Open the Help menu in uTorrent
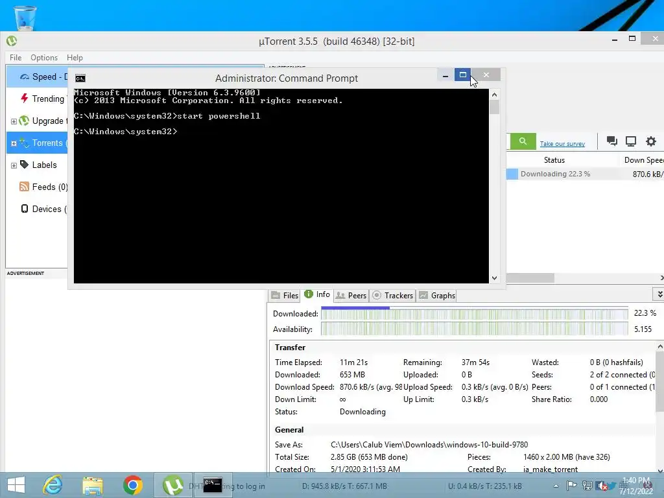 [75, 57]
